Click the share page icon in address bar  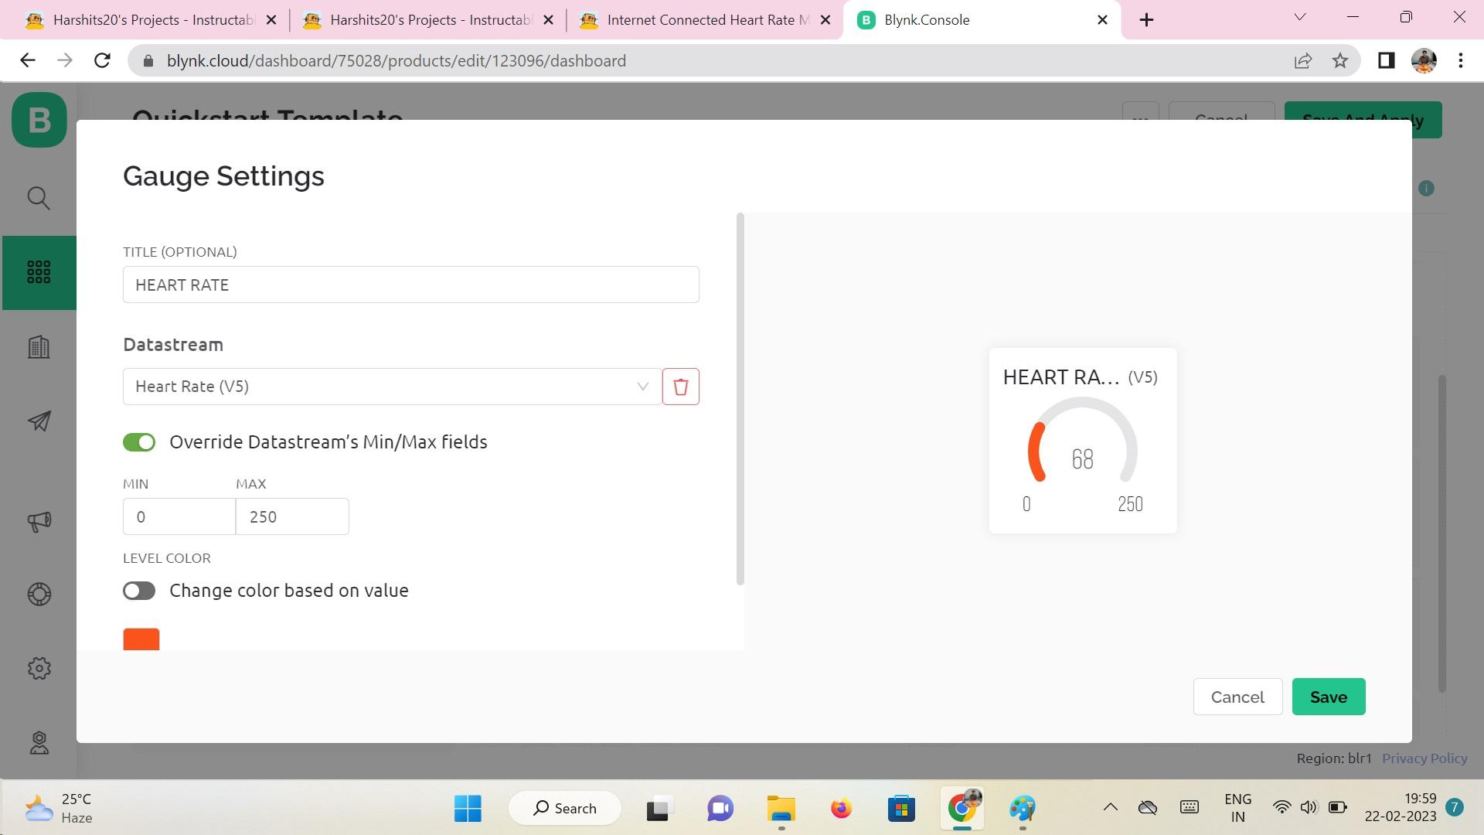(1303, 60)
